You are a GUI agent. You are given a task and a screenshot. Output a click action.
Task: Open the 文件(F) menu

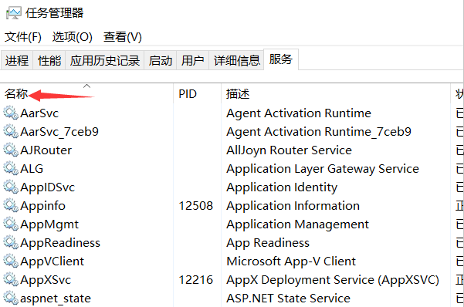(23, 37)
